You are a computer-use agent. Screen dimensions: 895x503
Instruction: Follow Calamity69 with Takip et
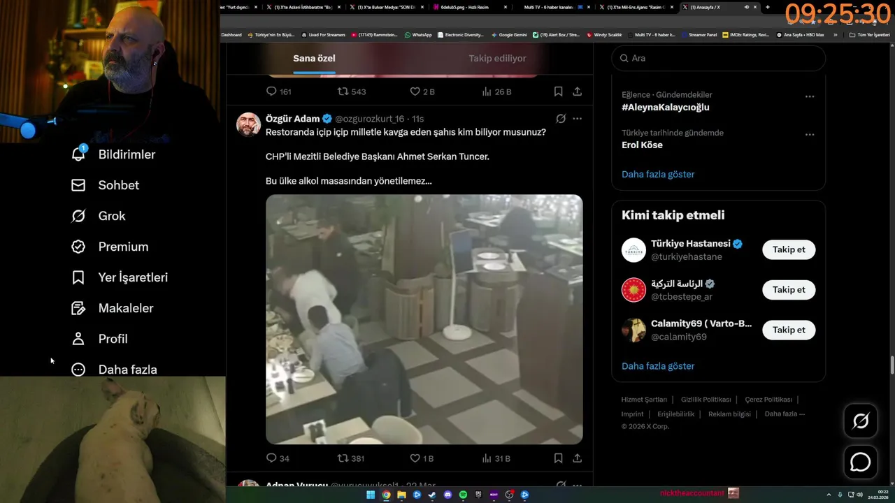pyautogui.click(x=789, y=330)
